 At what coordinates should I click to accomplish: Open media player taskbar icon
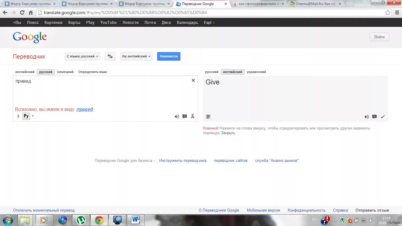coord(44,220)
